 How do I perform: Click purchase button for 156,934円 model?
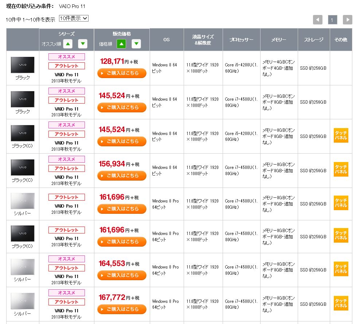(x=122, y=175)
